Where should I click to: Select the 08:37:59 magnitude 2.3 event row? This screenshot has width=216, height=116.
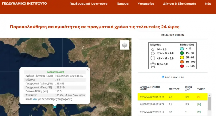[173, 104]
